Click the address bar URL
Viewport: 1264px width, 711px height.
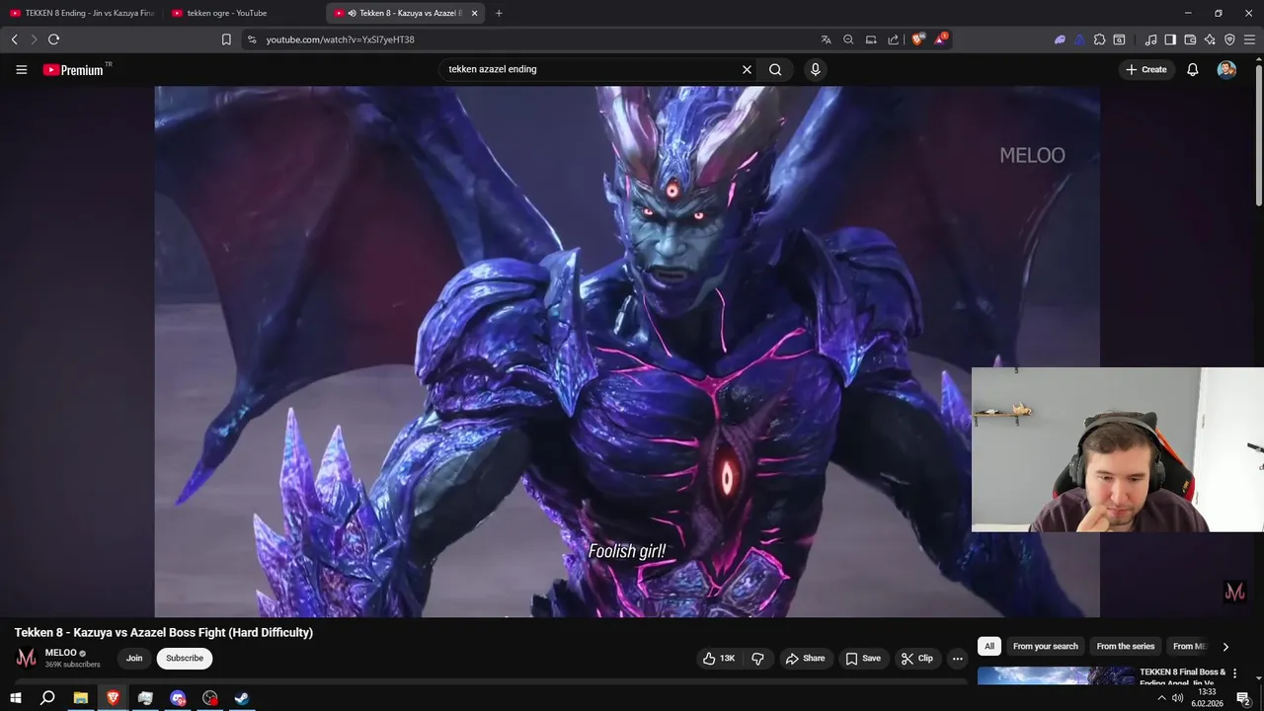click(341, 39)
